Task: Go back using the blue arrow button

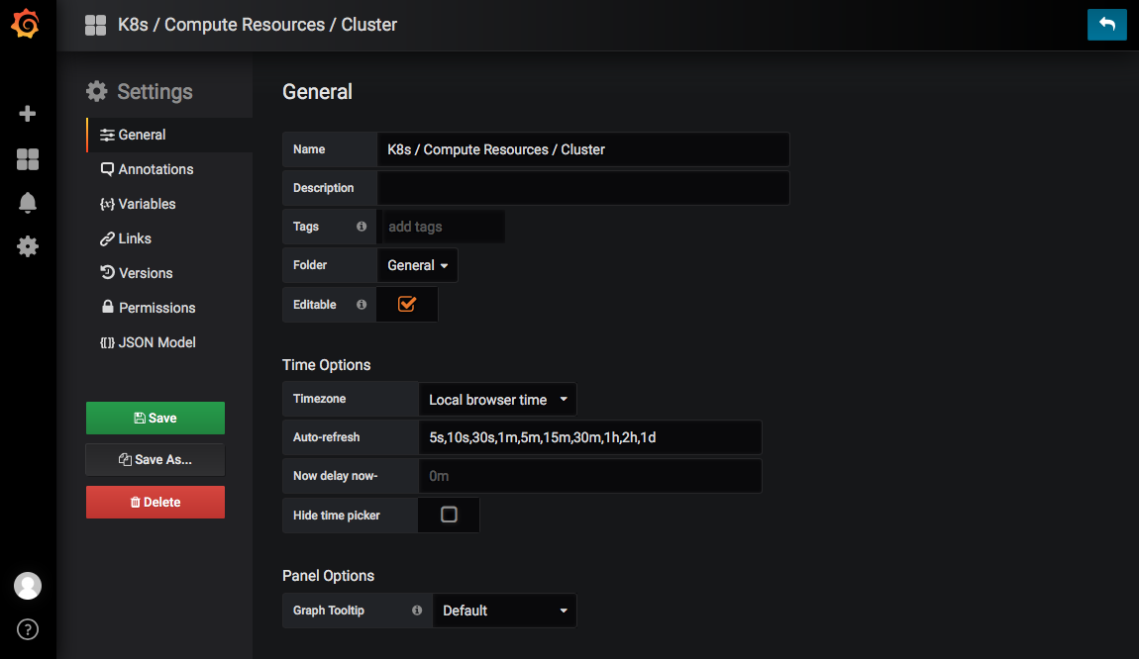Action: 1107,25
